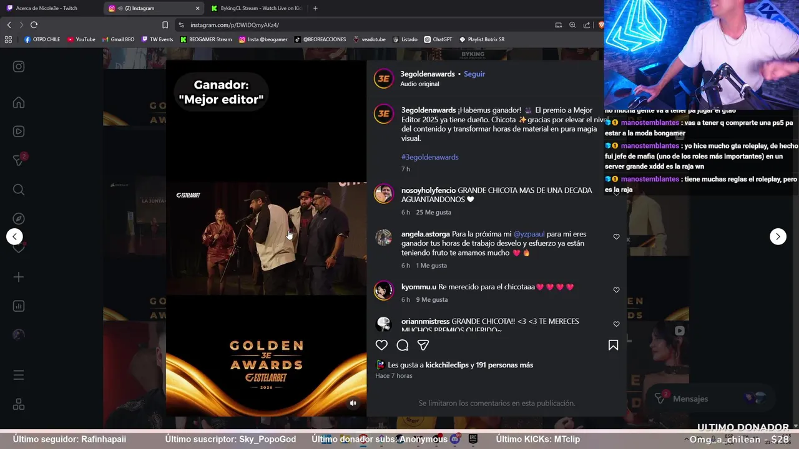This screenshot has width=799, height=449.
Task: Open site information icon in address bar
Action: (181, 25)
